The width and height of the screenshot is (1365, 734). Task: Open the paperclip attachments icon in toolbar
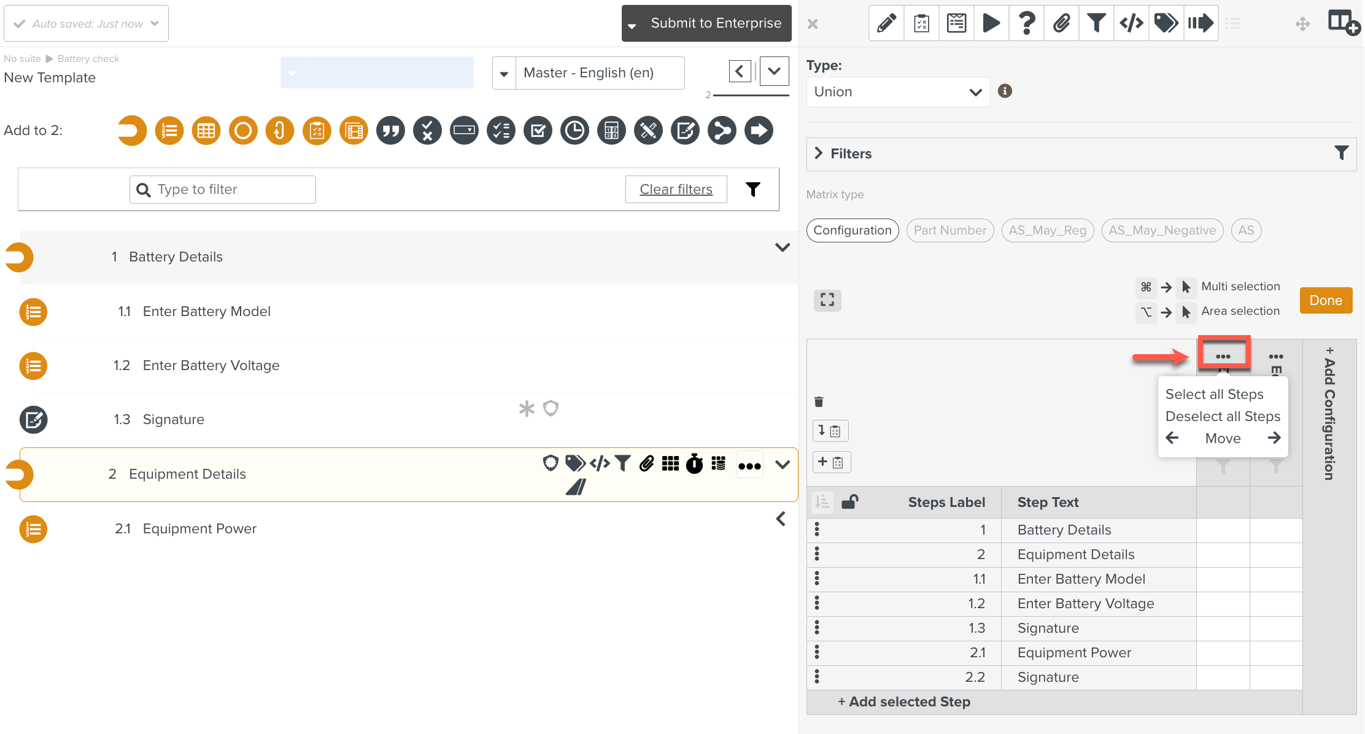click(1061, 23)
